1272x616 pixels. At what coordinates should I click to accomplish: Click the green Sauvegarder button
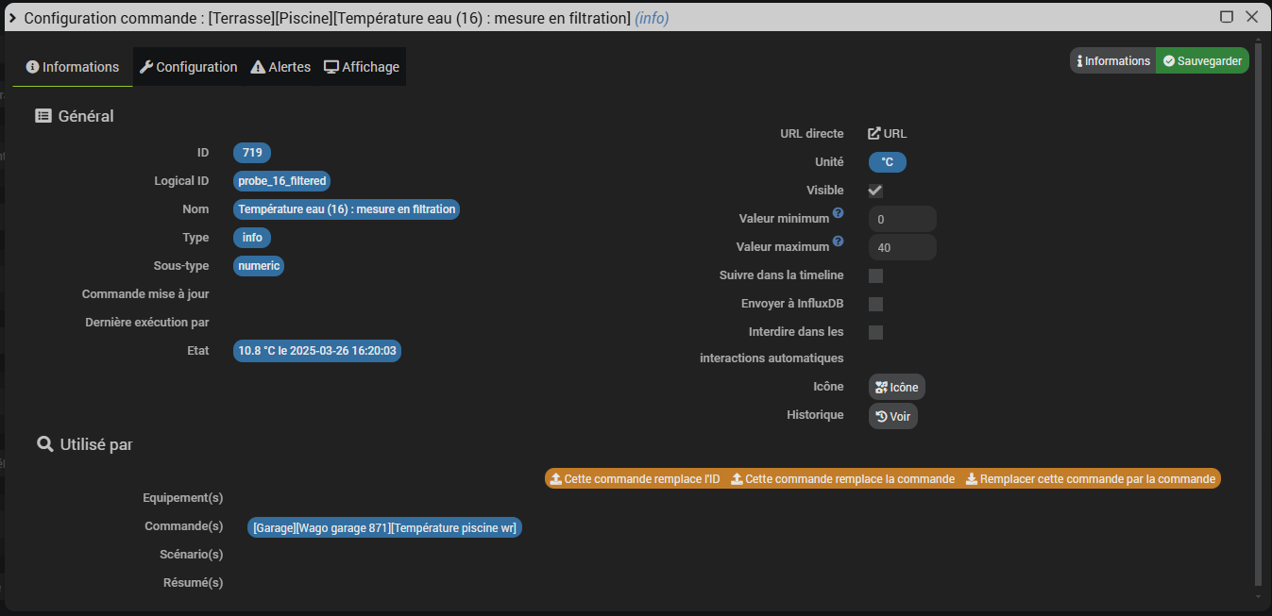click(1202, 60)
